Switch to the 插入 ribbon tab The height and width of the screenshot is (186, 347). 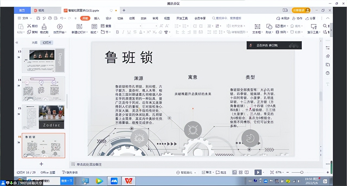point(97,18)
